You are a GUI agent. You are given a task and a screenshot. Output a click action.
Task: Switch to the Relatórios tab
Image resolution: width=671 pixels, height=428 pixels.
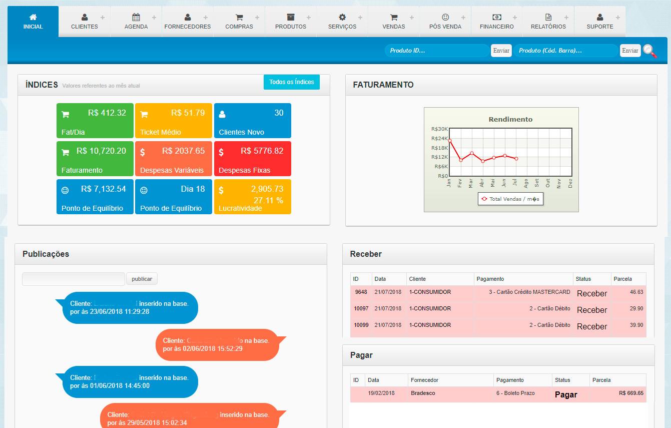[x=548, y=22]
